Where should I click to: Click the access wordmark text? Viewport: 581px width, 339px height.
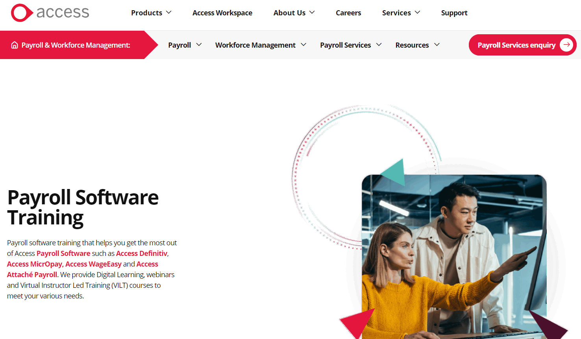click(x=63, y=13)
